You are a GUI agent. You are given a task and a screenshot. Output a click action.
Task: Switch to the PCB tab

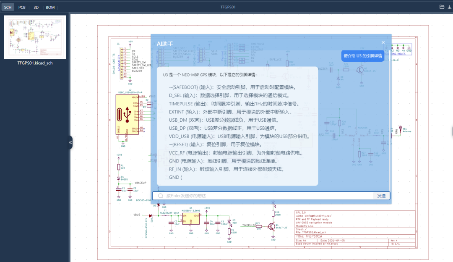[x=22, y=7]
